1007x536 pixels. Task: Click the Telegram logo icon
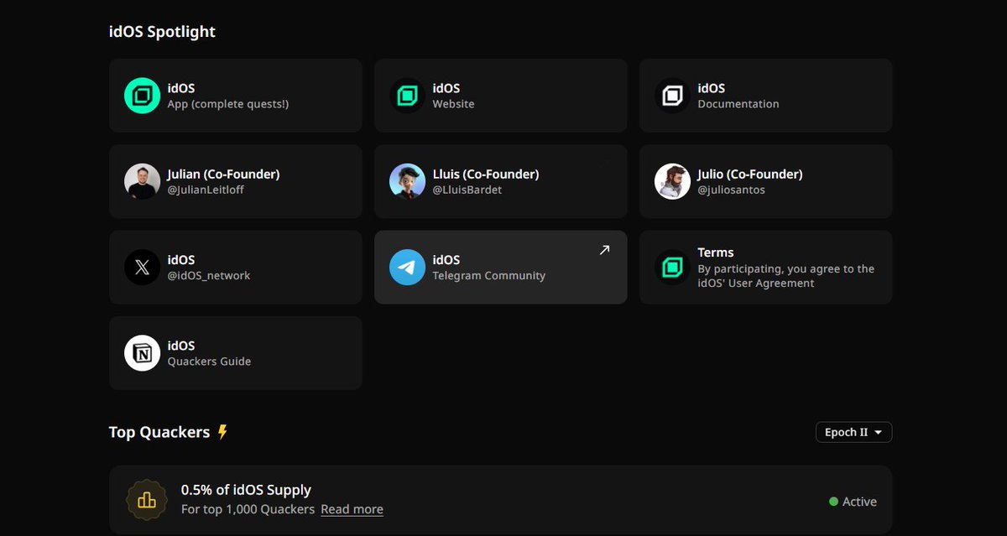click(x=407, y=268)
